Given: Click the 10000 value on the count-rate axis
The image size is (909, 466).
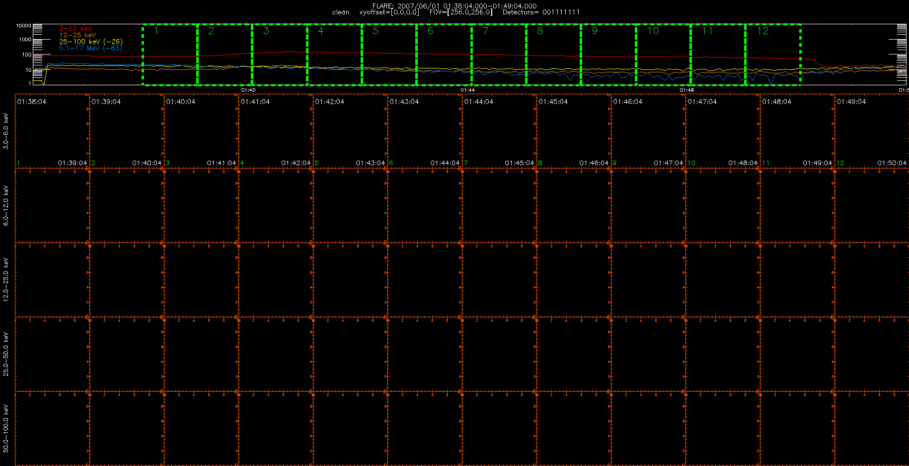Looking at the screenshot, I should coord(23,25).
